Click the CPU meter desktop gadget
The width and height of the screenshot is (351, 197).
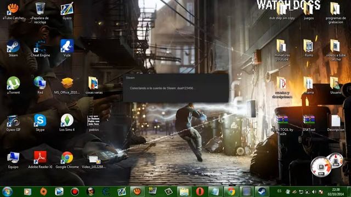pyautogui.click(x=321, y=167)
